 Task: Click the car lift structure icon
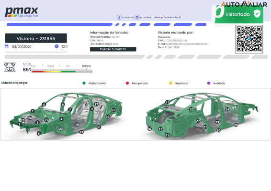click(x=10, y=67)
